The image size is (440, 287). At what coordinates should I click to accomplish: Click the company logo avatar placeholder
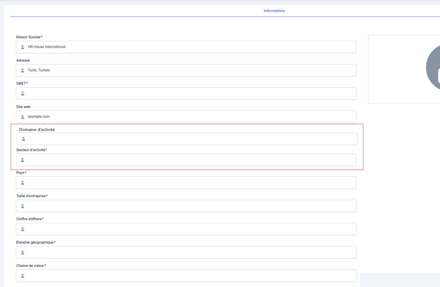(x=433, y=69)
